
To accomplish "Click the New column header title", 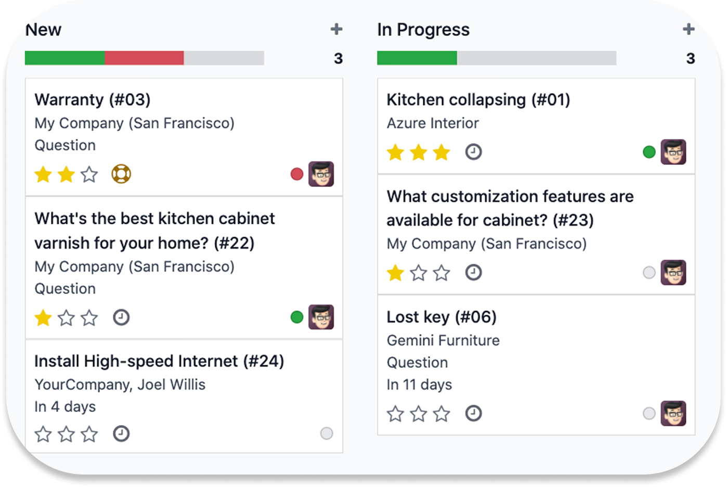I will tap(44, 30).
